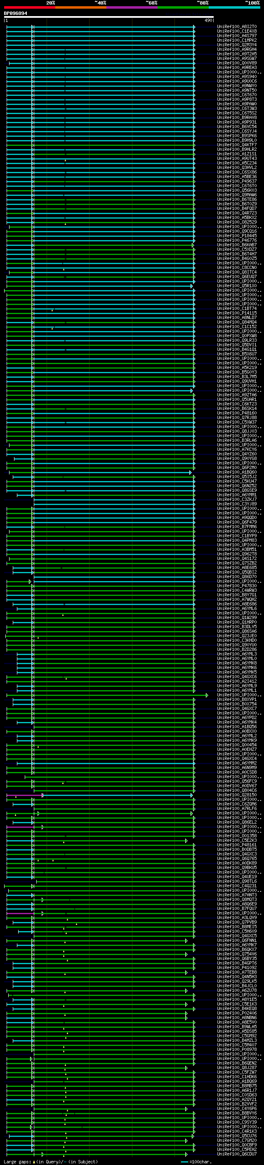Screen dimensions: 264x1165
Task: Select hit UniRef100_C1MPK2
Action: pyautogui.click(x=237, y=40)
